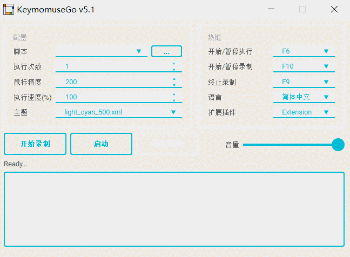This screenshot has width=350, height=257.
Task: Open the 开始/暂停录制 hotkey dropdown F10
Action: [x=304, y=66]
